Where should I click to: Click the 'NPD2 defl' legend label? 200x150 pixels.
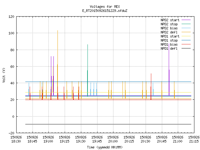pos(169,32)
